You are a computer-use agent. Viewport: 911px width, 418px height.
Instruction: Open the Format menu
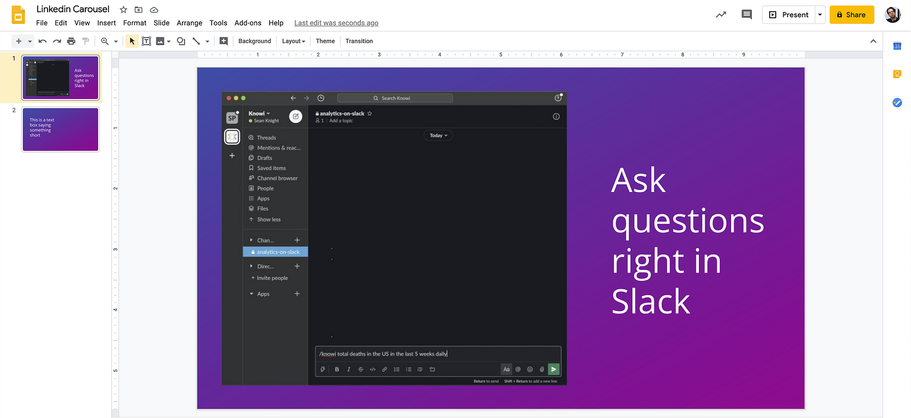(x=135, y=23)
